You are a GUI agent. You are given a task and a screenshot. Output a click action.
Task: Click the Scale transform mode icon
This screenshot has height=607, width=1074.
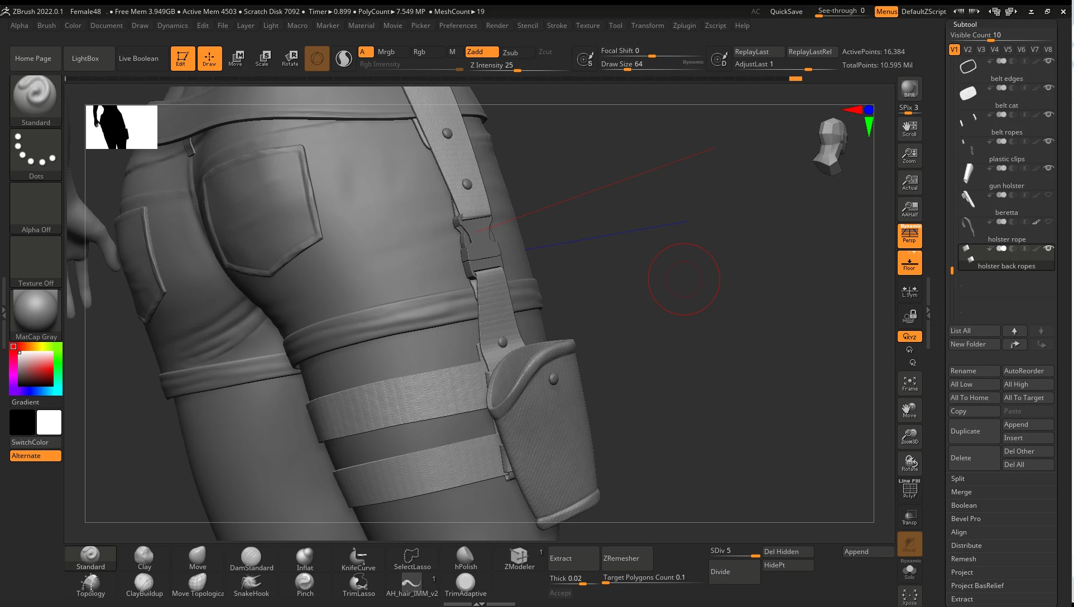click(262, 58)
